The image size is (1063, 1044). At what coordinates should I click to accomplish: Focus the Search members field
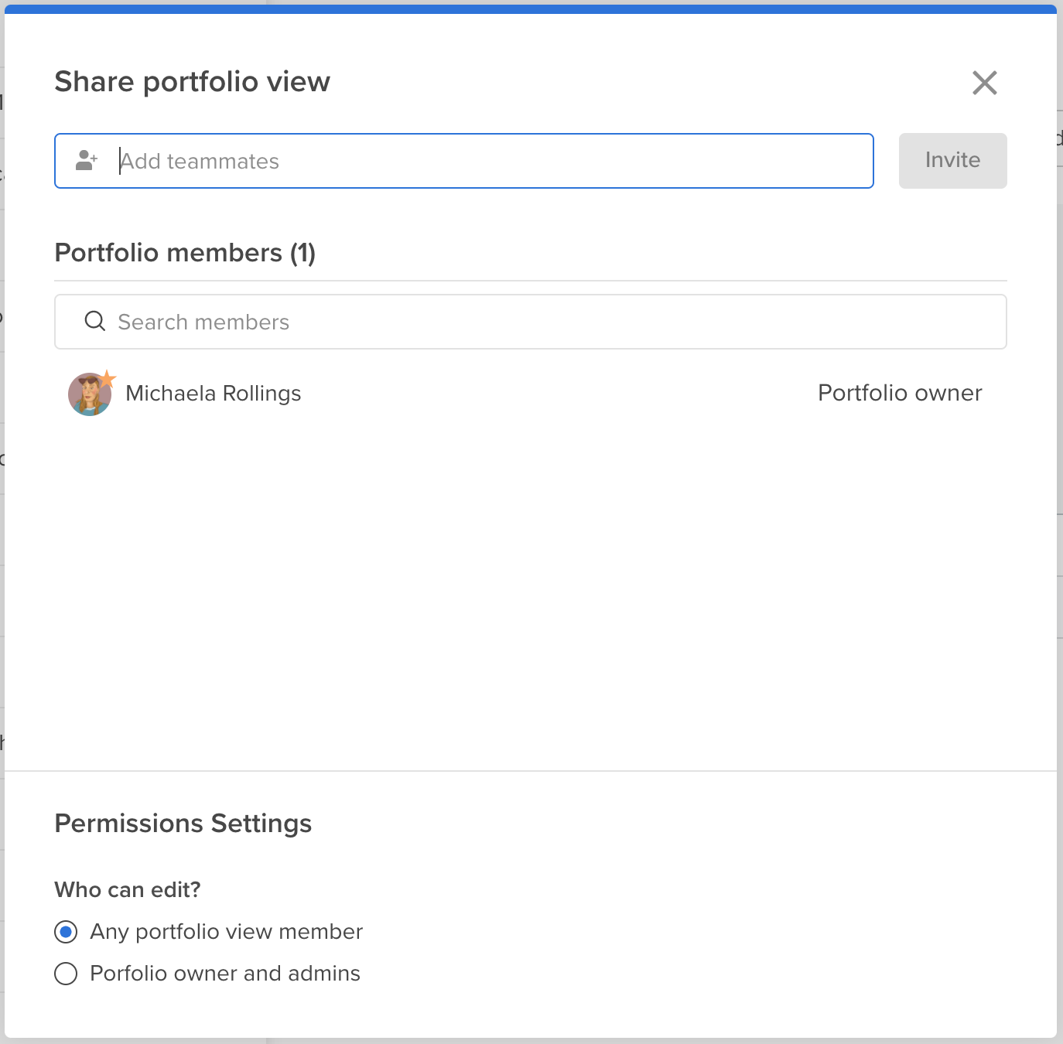pyautogui.click(x=531, y=322)
